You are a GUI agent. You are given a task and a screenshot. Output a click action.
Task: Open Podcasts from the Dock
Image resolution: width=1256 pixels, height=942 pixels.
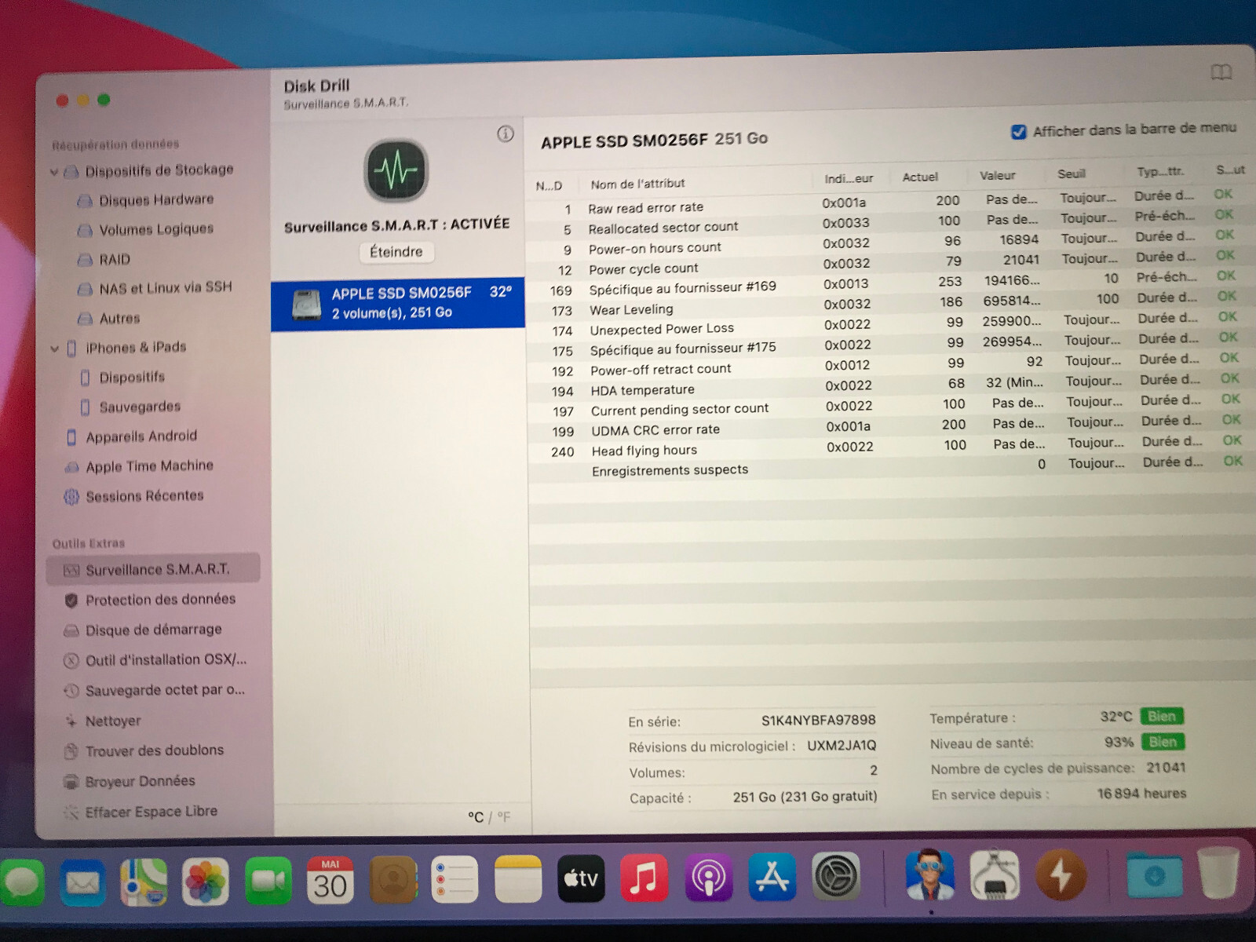(x=709, y=878)
